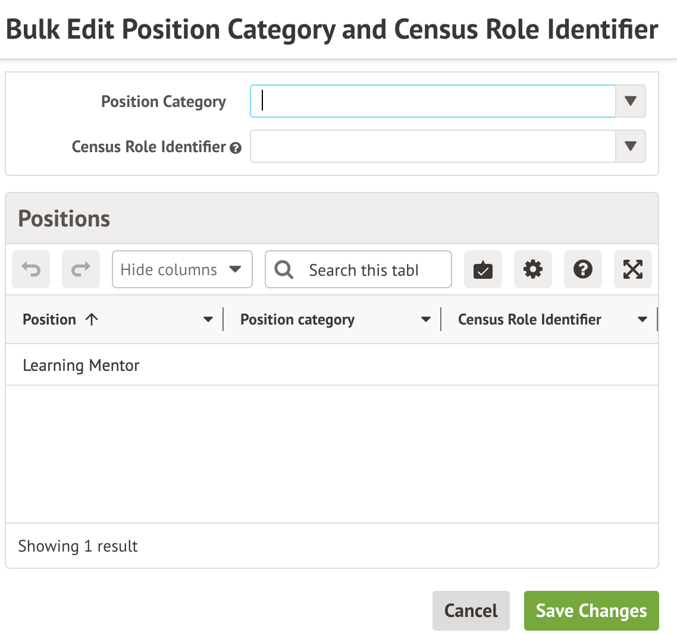
Task: Open the Hide columns dropdown
Action: click(181, 270)
